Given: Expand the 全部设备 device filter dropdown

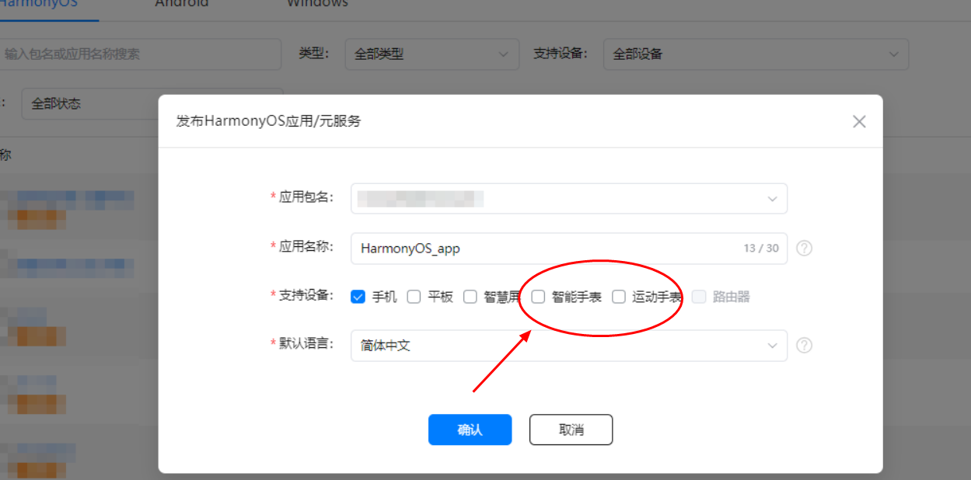Looking at the screenshot, I should click(756, 54).
